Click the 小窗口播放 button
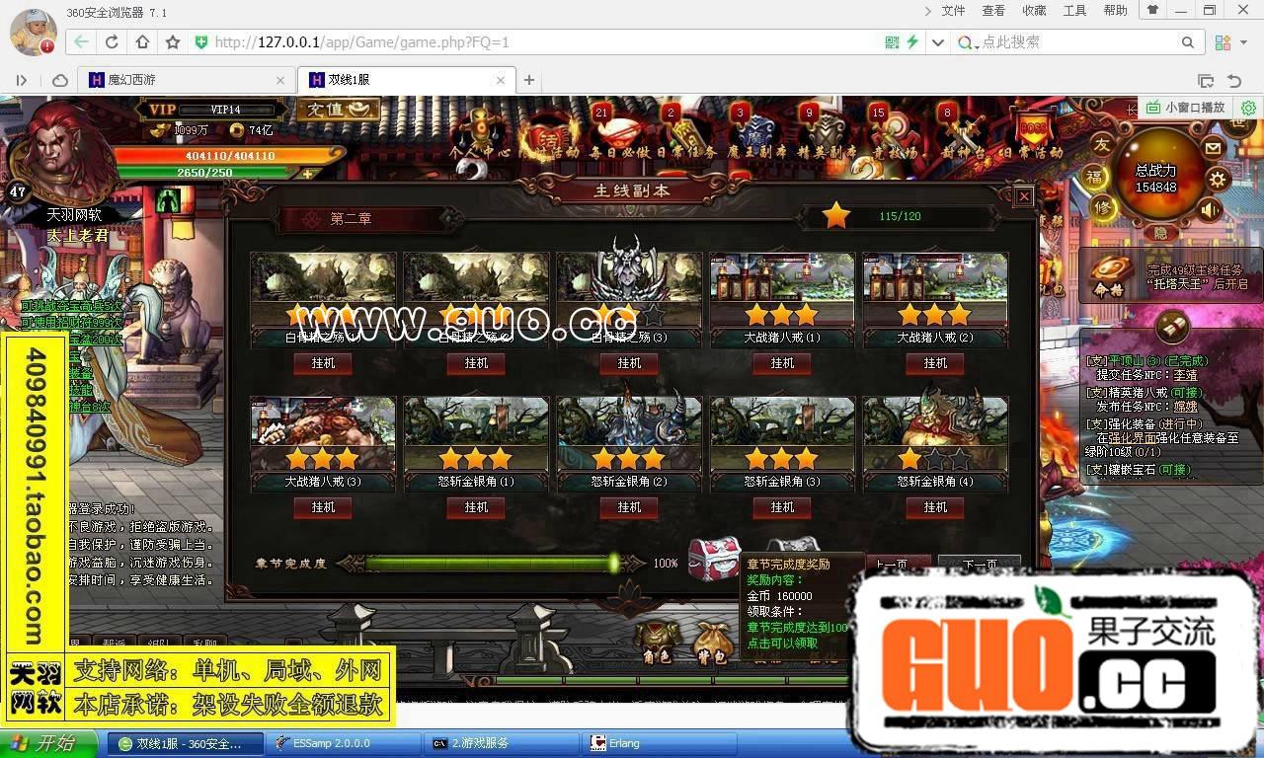The width and height of the screenshot is (1264, 758). click(x=1186, y=108)
